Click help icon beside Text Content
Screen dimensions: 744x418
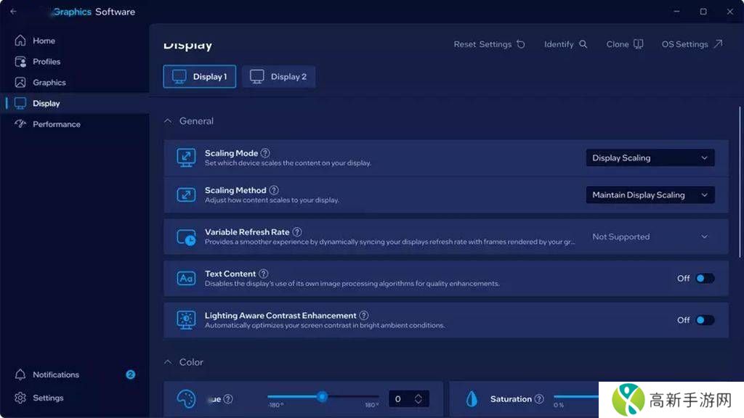point(263,274)
